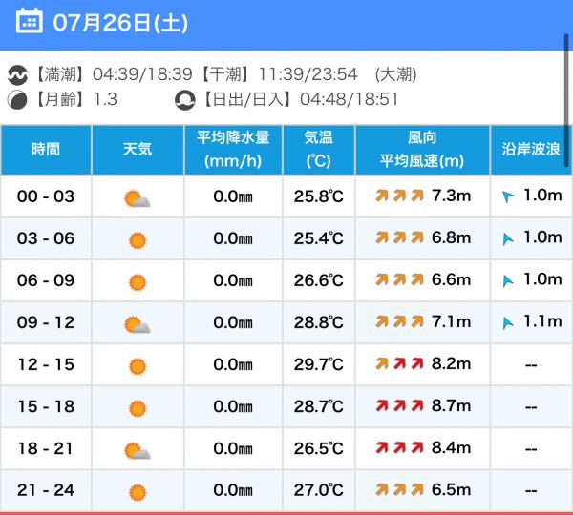Click the sunny icon in the 12 - 15 row
Viewport: 573px width, 515px height.
[138, 366]
